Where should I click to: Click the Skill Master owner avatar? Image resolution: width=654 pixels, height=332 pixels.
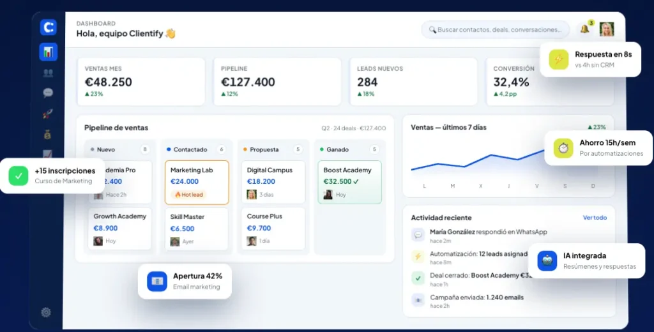pos(175,241)
